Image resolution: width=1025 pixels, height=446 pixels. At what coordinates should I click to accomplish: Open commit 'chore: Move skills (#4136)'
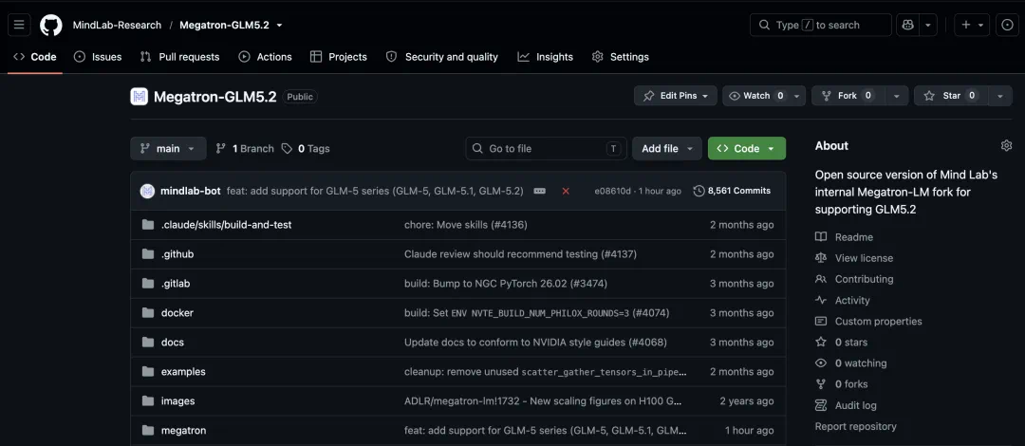[465, 225]
